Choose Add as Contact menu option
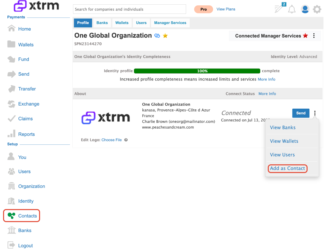 [x=287, y=168]
